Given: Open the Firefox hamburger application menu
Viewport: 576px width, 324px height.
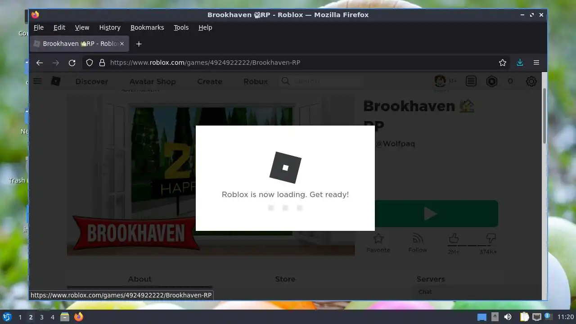Looking at the screenshot, I should tap(536, 63).
